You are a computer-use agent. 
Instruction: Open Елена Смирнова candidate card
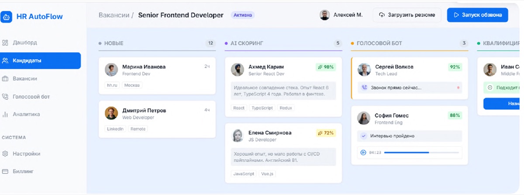pyautogui.click(x=283, y=153)
